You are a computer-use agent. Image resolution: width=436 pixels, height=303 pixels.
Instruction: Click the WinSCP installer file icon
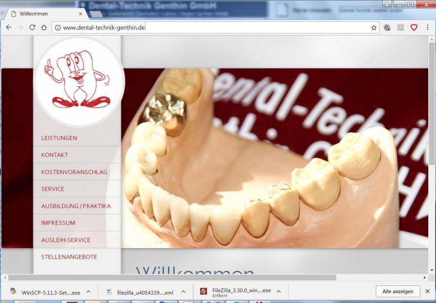13,291
